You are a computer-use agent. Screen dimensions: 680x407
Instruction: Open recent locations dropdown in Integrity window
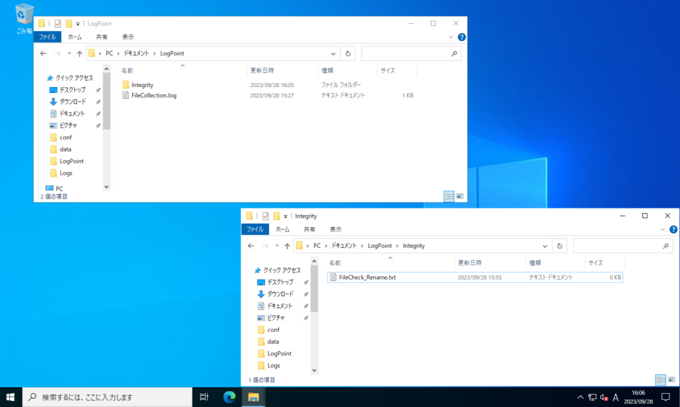(x=277, y=246)
